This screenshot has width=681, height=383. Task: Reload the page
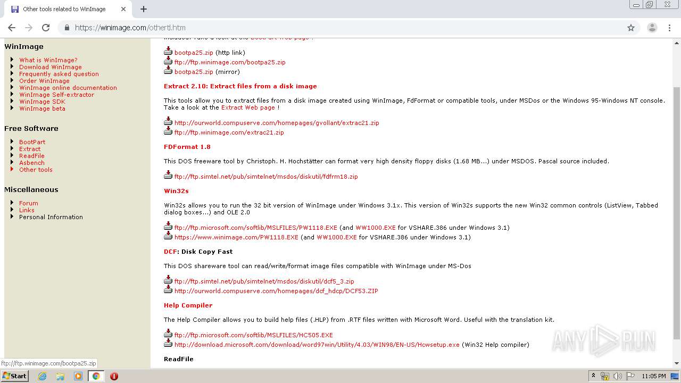46,28
